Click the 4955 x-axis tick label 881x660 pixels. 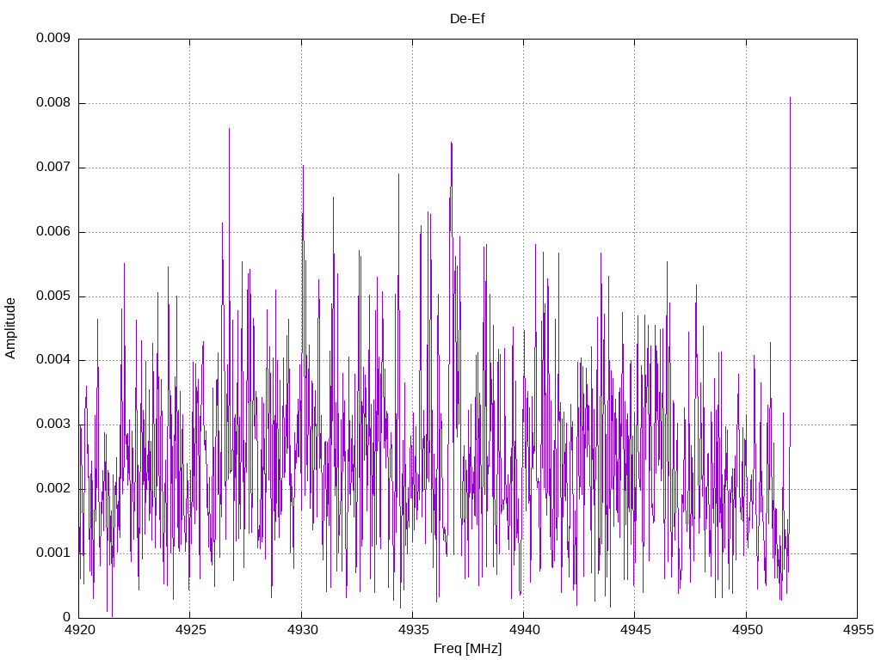(858, 630)
